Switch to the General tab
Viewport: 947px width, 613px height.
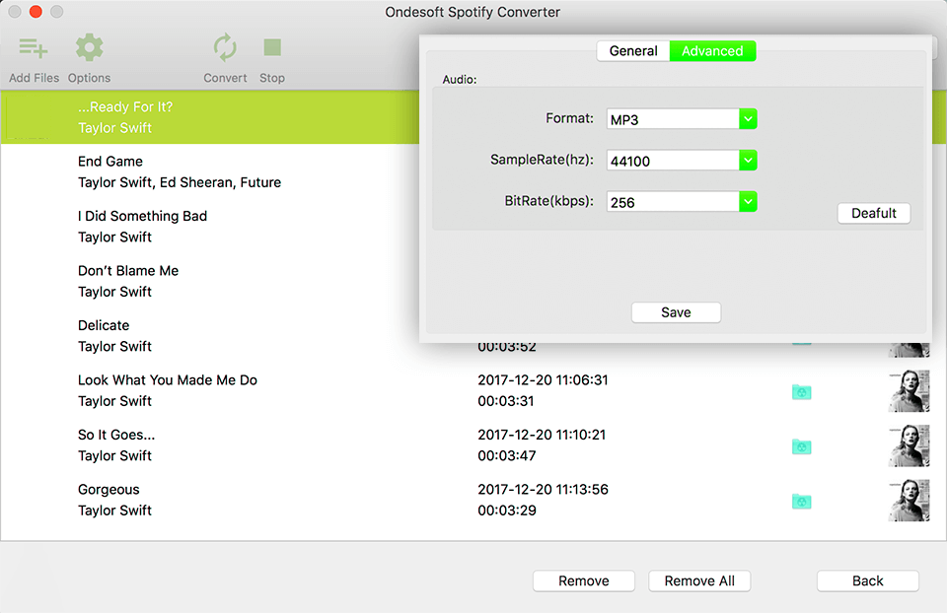(x=632, y=50)
